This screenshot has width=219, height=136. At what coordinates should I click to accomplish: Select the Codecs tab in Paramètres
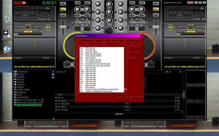pos(109,43)
